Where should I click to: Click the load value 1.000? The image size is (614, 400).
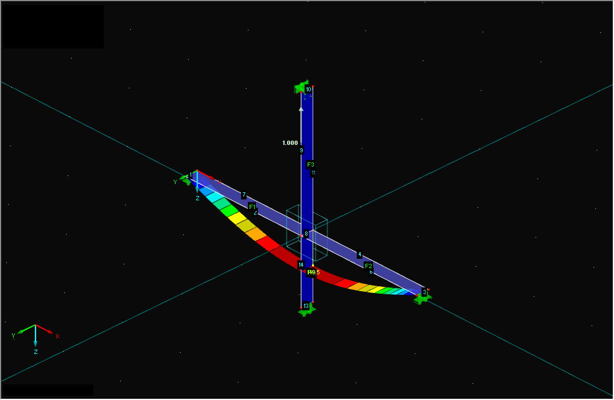290,142
